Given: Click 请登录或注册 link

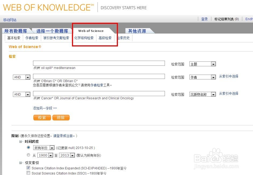Looking at the screenshot, I should 63,136.
